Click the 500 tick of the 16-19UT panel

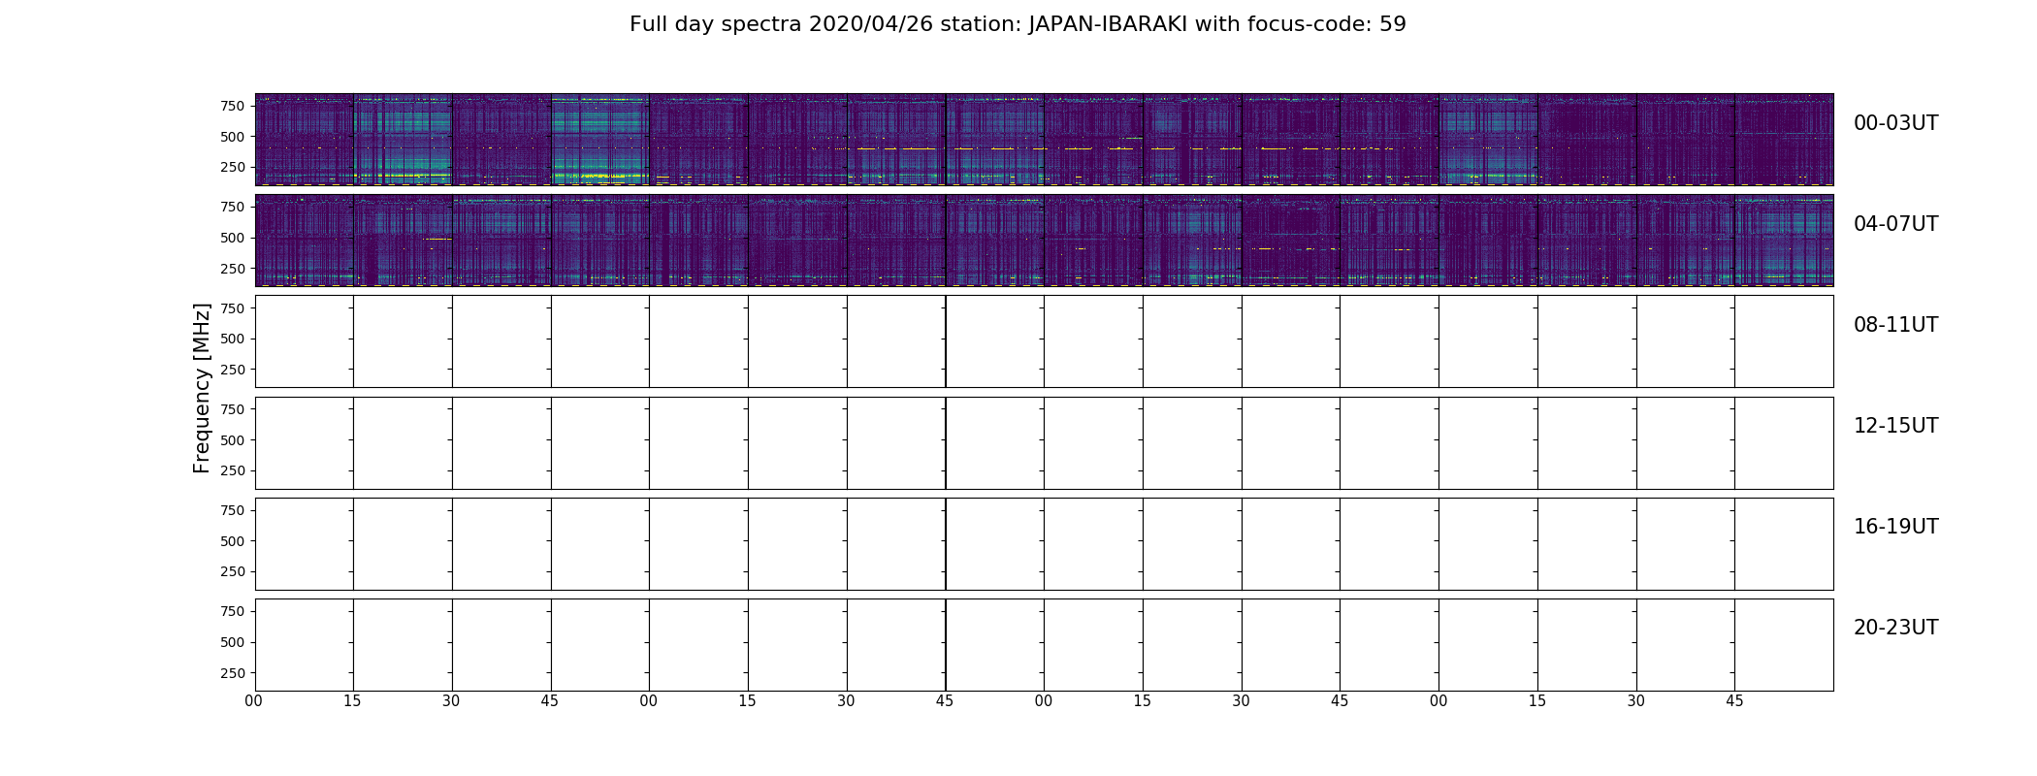pyautogui.click(x=233, y=541)
